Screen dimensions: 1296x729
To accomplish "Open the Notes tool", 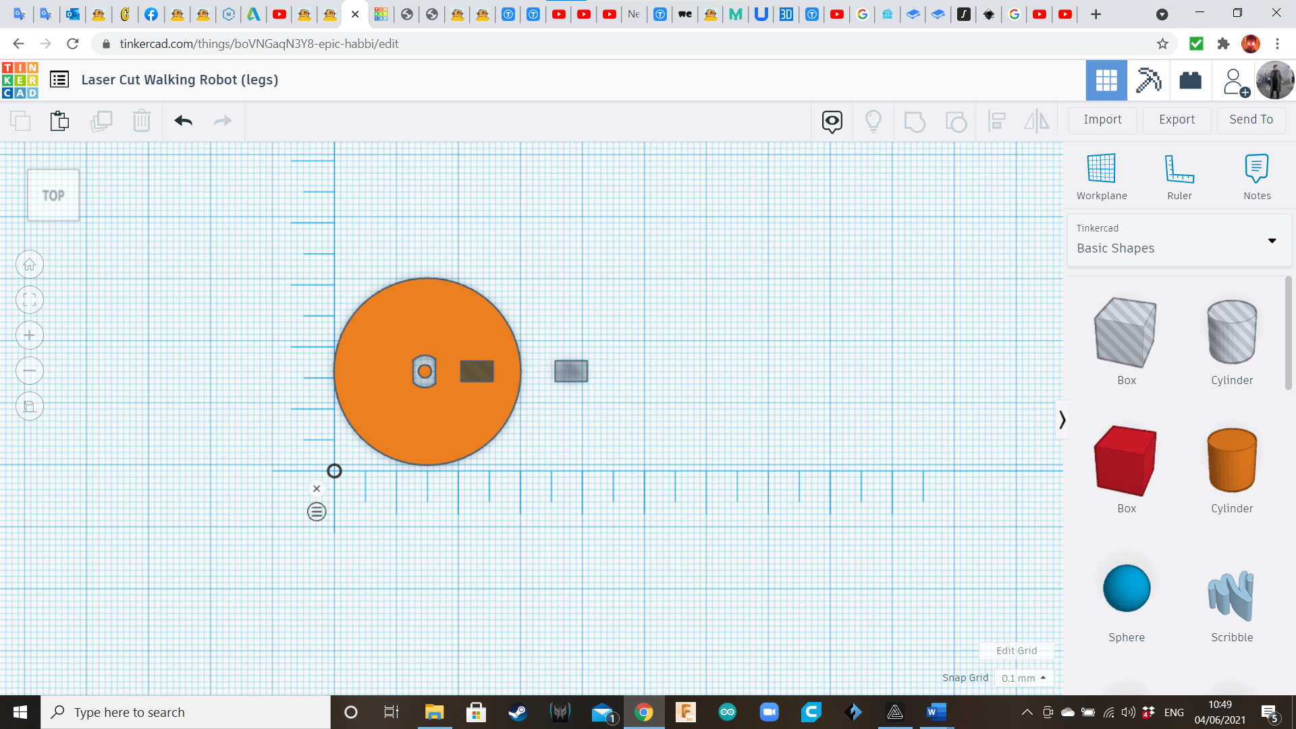I will point(1257,175).
